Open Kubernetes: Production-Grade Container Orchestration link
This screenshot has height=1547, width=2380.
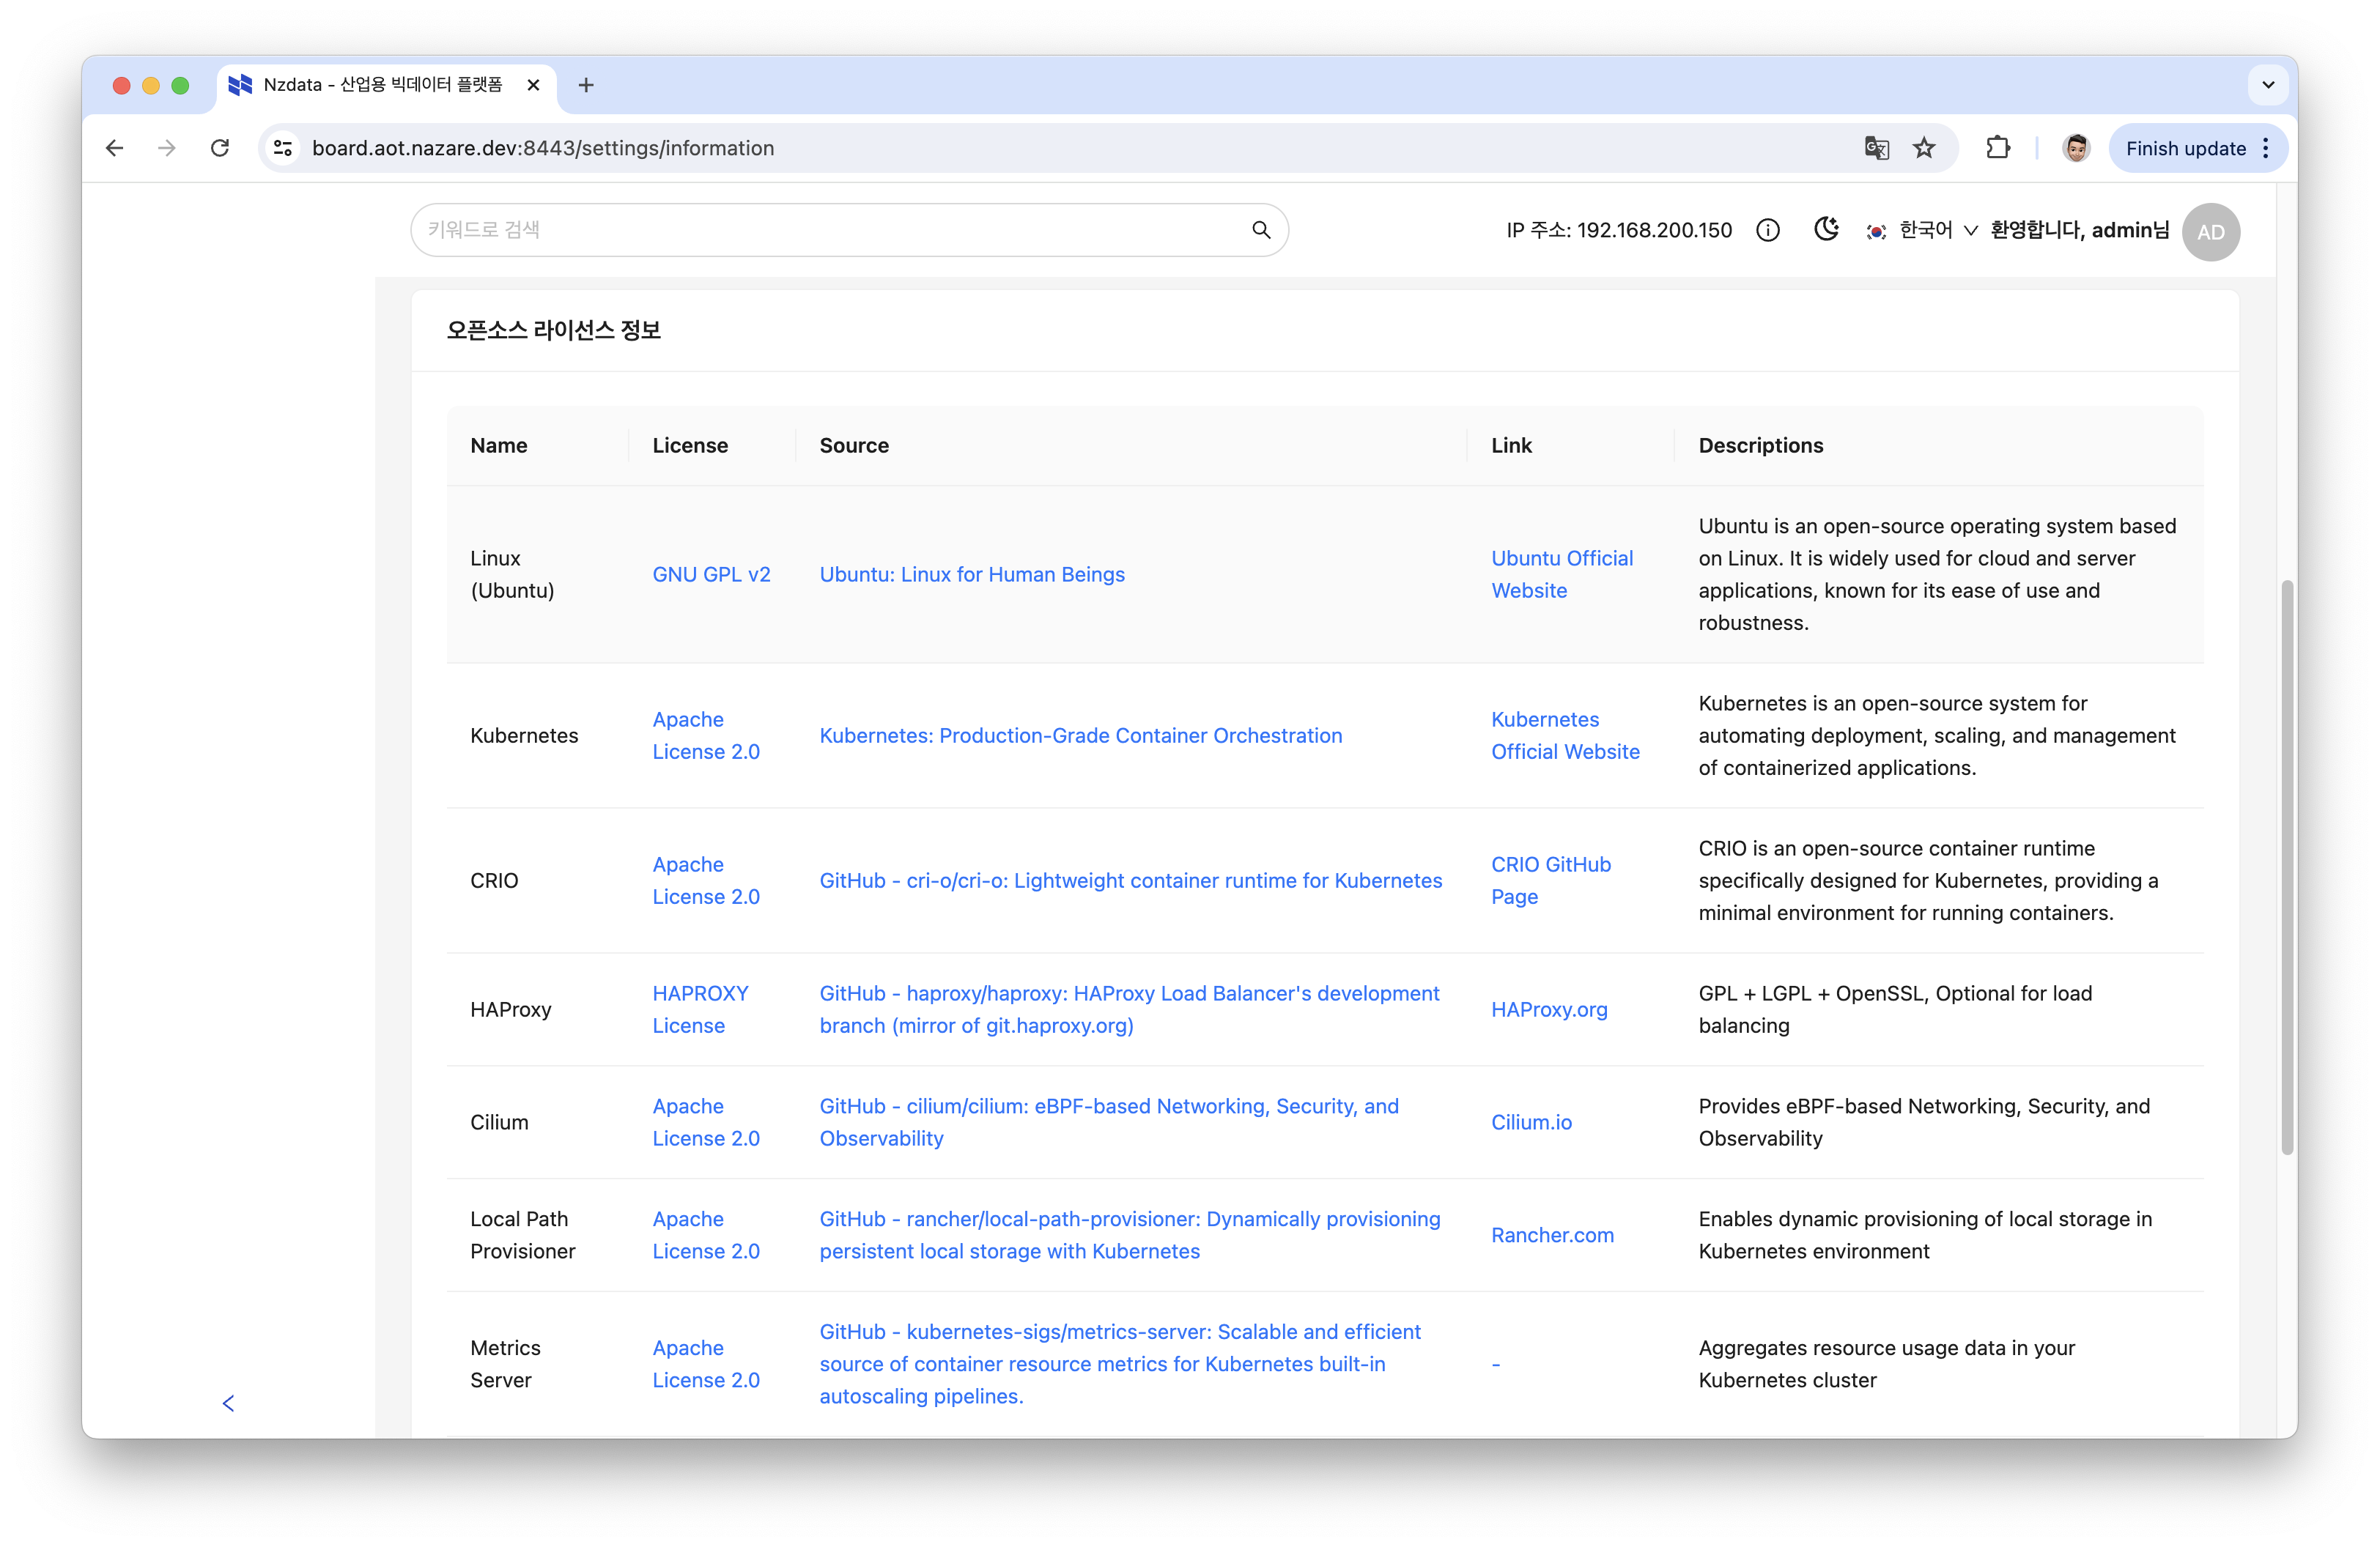1080,735
